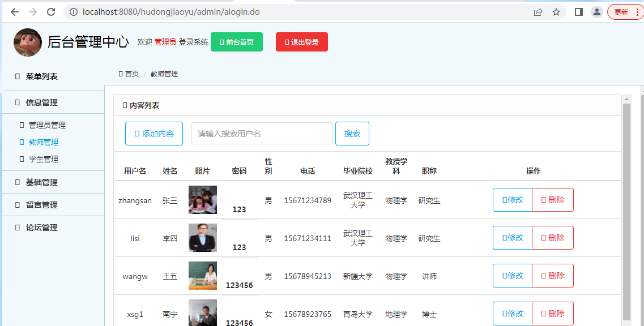Expand the 基础管理 menu section

(42, 182)
